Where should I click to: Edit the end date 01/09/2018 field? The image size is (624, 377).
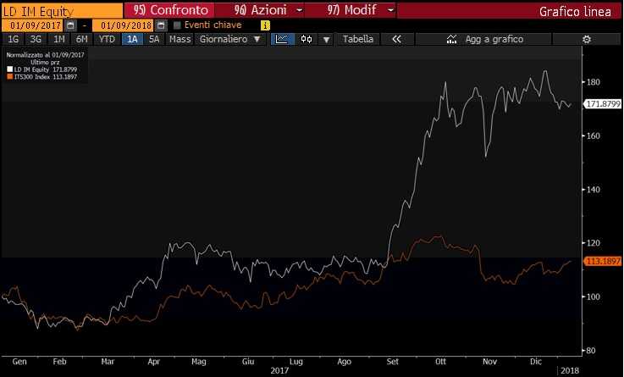click(x=123, y=25)
